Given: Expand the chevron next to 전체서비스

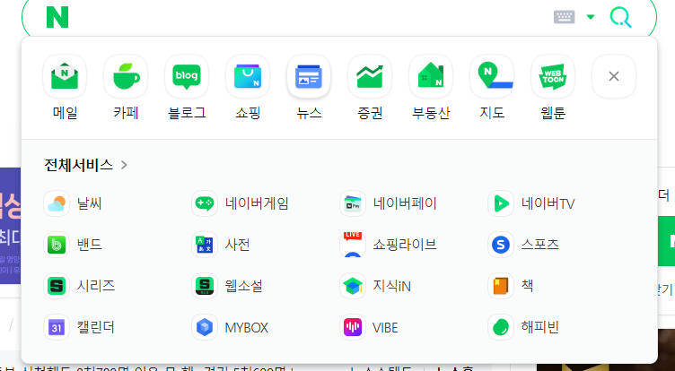Looking at the screenshot, I should tap(124, 165).
